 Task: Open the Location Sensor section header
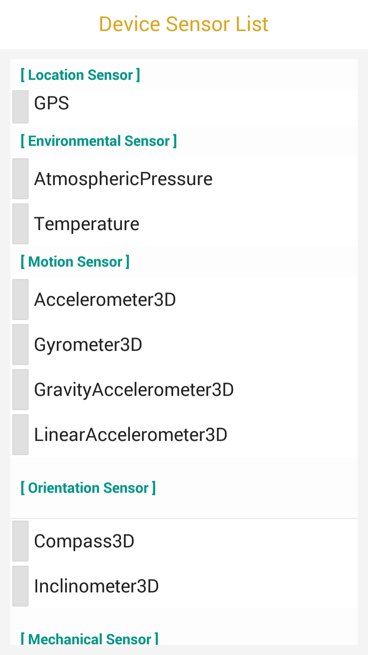pos(80,75)
